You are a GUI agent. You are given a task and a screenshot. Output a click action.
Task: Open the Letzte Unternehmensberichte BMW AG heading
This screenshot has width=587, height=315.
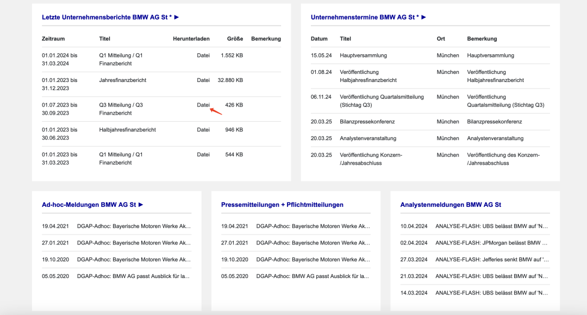(107, 17)
